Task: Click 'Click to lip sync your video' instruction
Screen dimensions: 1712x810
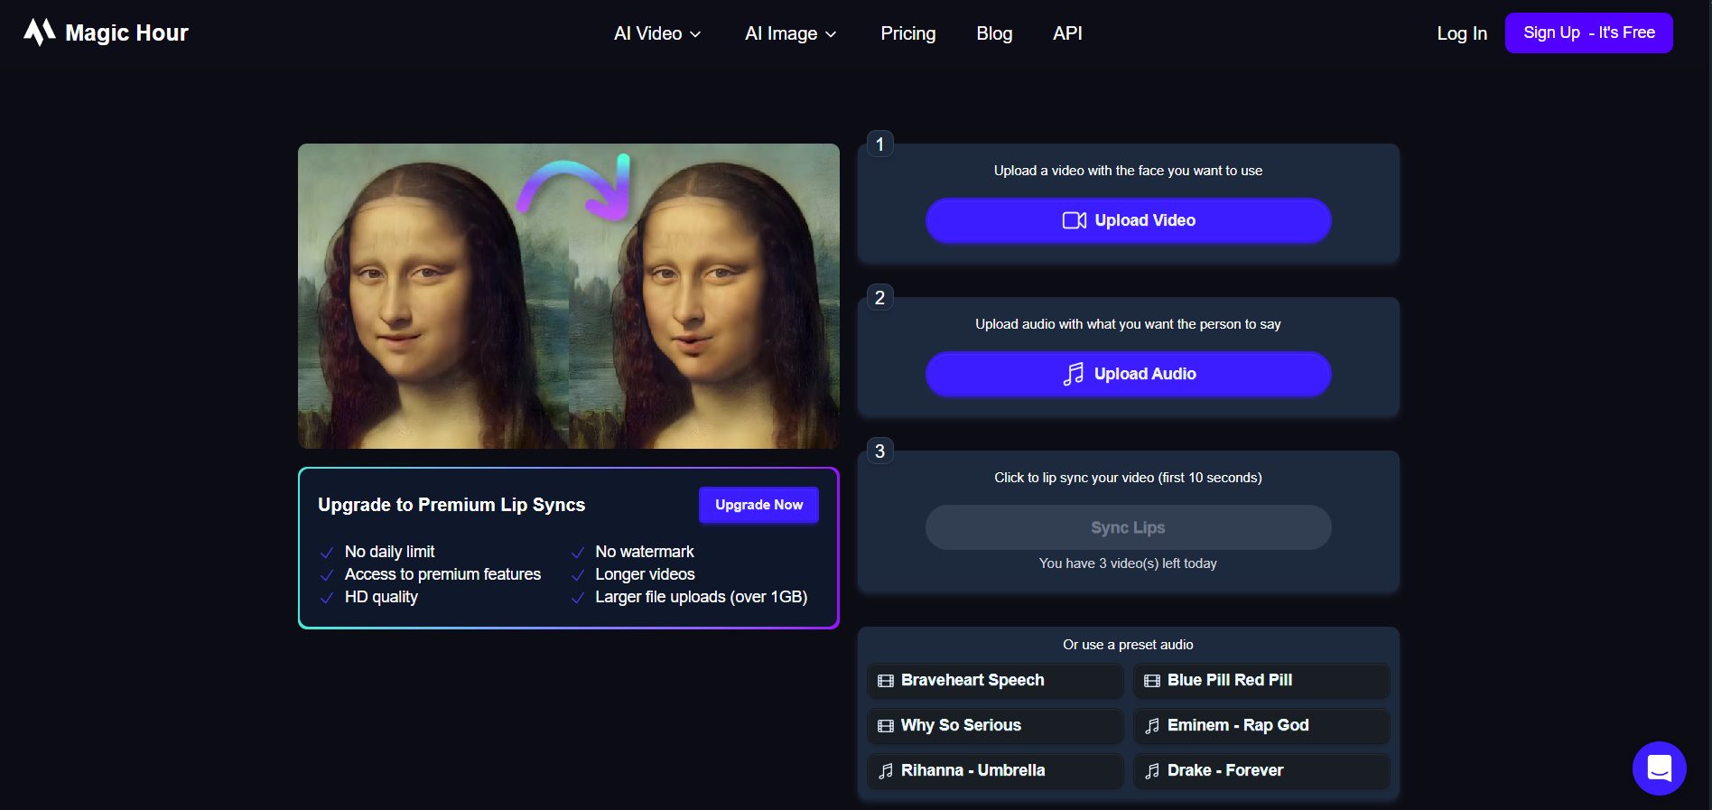Action: click(x=1128, y=478)
